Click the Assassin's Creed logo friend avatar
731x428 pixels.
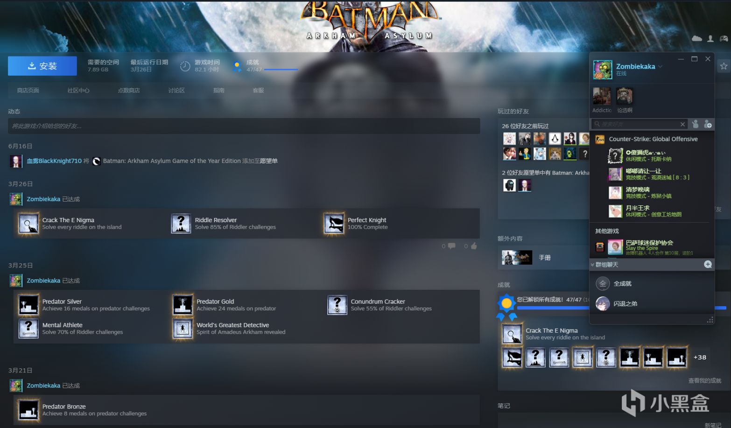[x=555, y=139]
